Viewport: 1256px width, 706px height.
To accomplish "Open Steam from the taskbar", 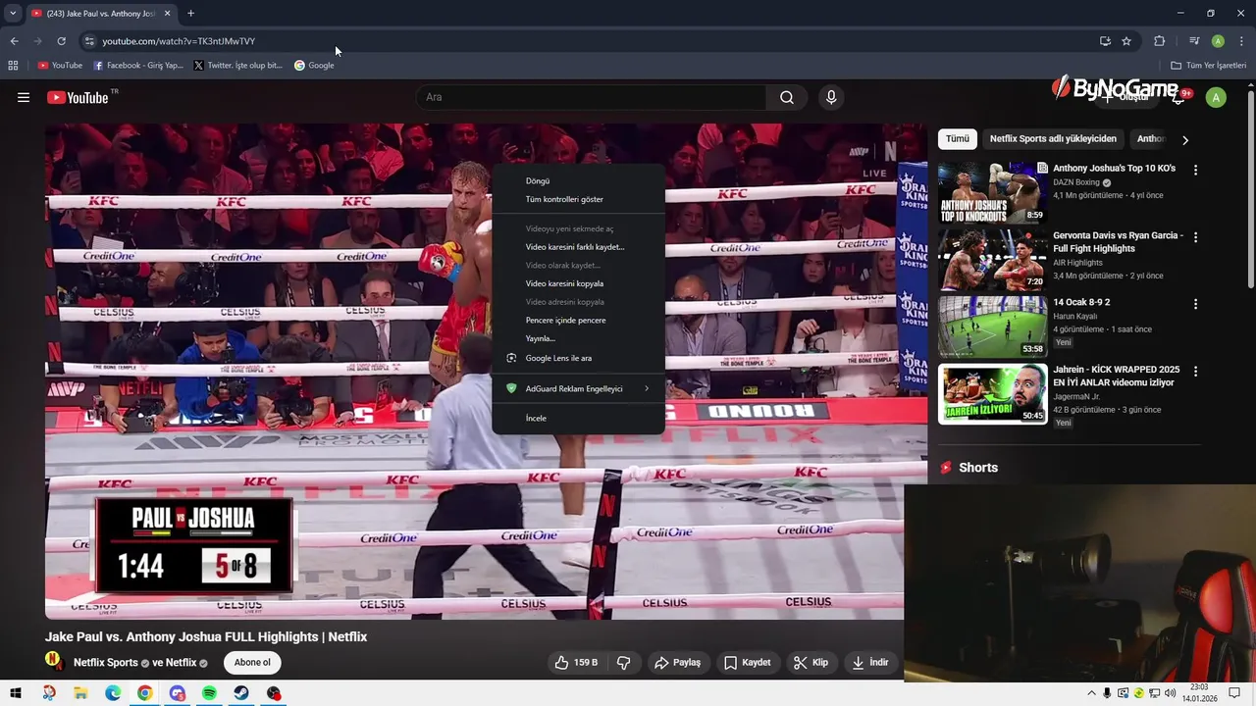I will (x=241, y=693).
